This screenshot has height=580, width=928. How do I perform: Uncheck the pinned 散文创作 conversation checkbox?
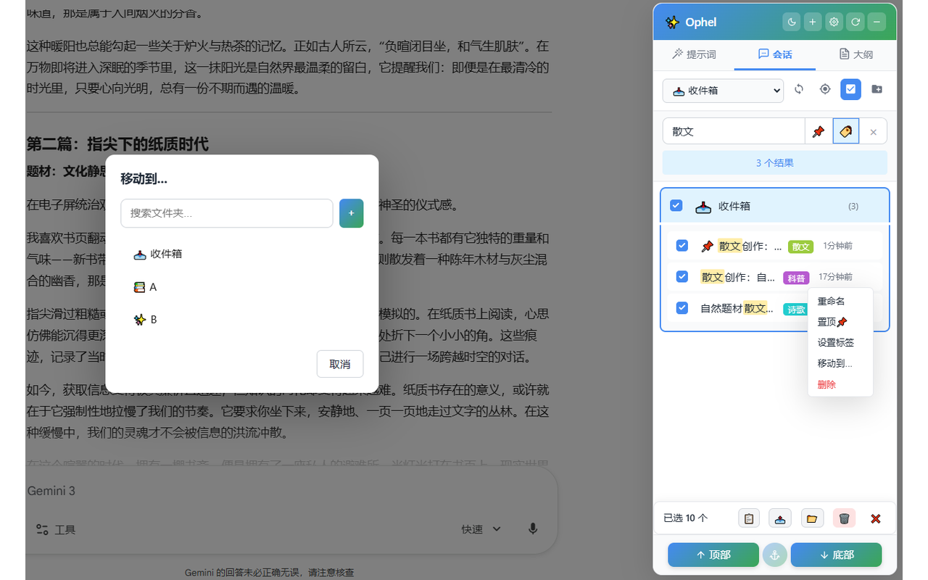[681, 246]
